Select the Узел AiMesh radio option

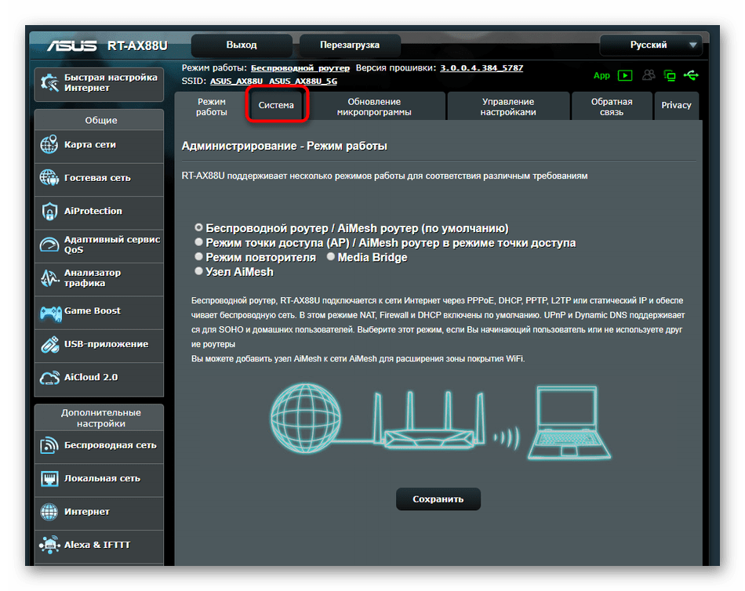[199, 271]
